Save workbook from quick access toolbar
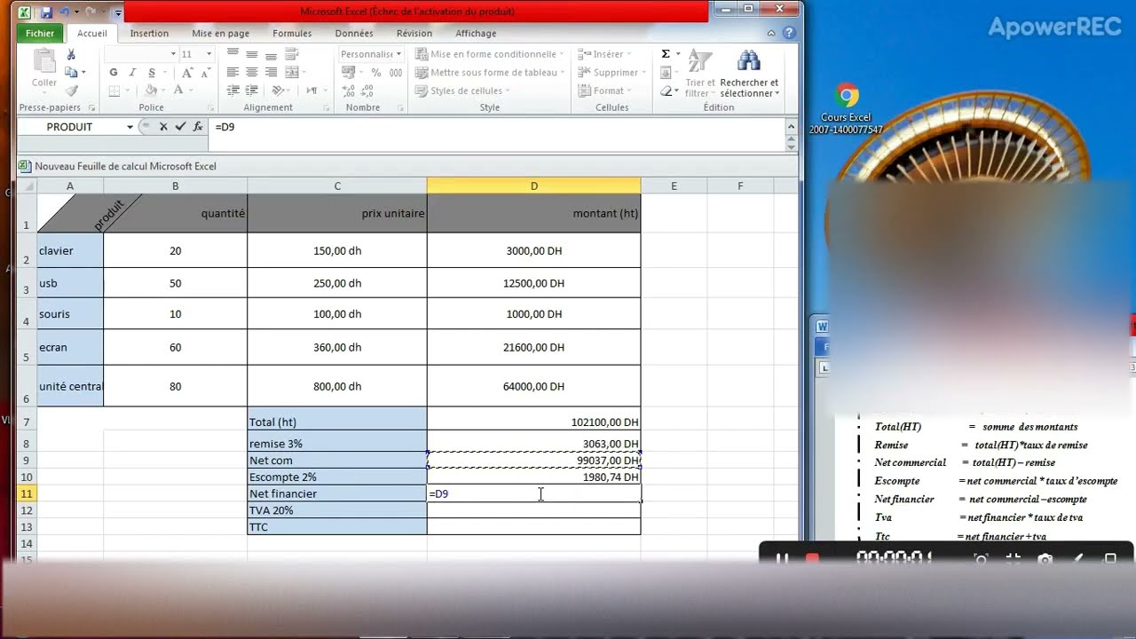The height and width of the screenshot is (639, 1136). pos(47,12)
